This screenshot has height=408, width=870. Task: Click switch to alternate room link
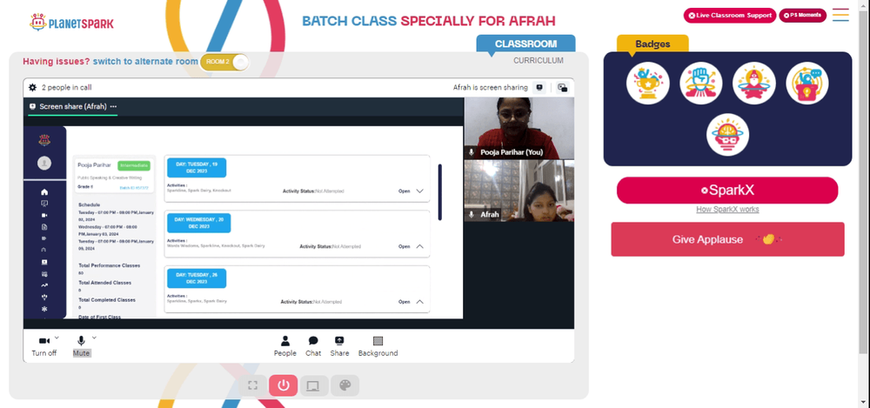click(145, 62)
